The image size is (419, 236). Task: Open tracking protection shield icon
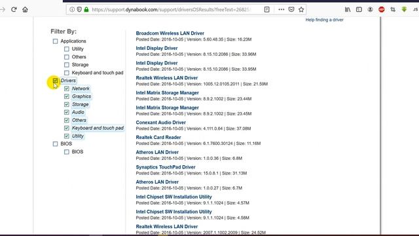point(79,9)
